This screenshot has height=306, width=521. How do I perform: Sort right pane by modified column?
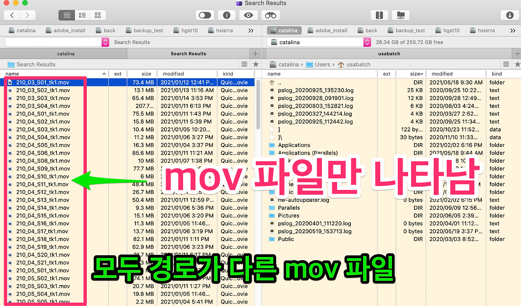(456, 74)
